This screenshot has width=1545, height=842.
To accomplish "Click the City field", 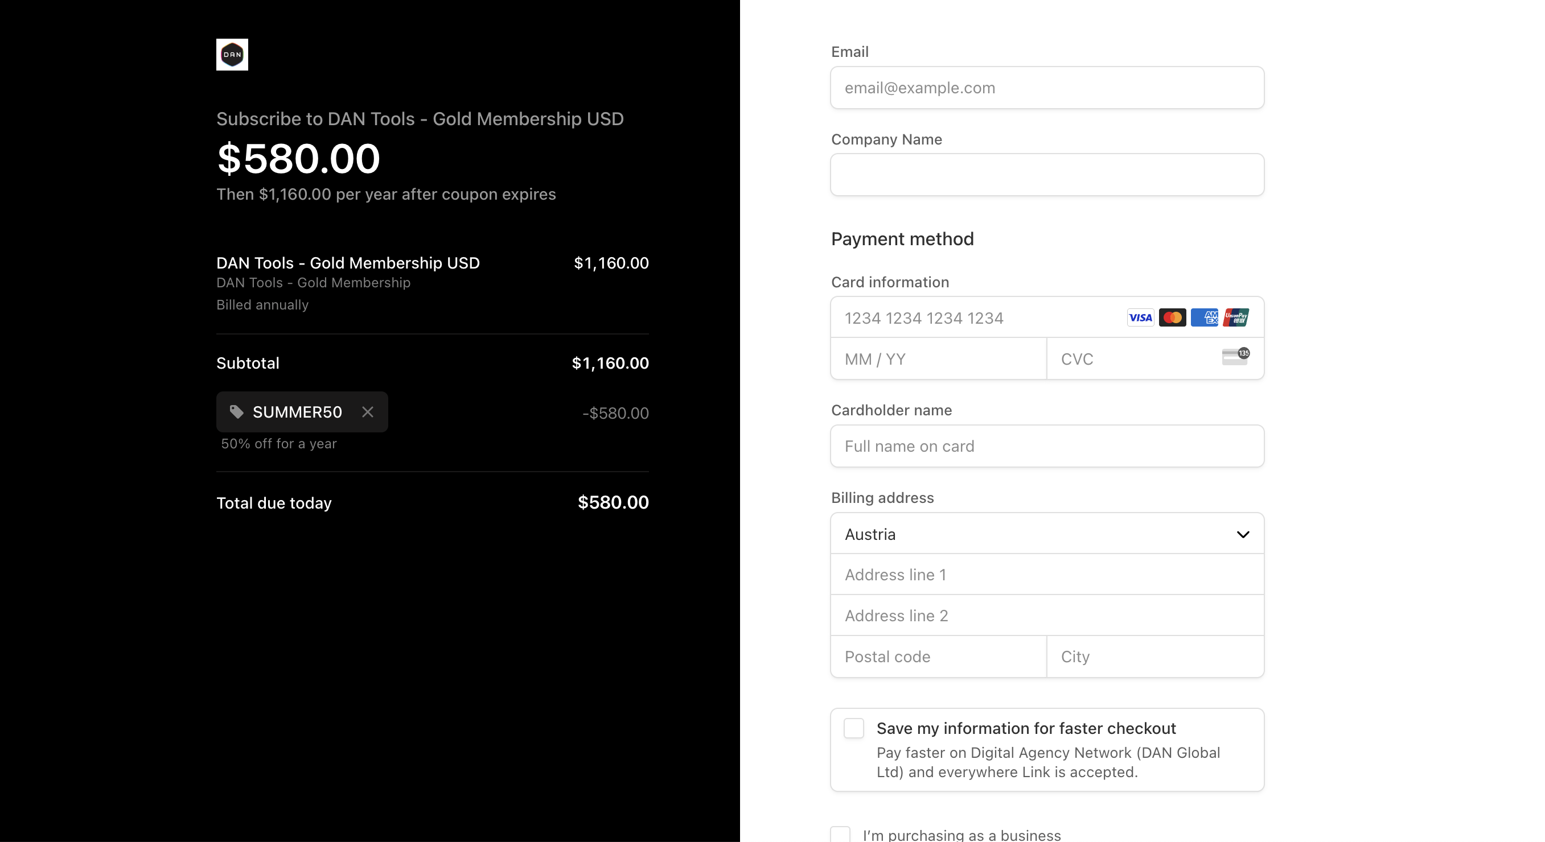I will [x=1155, y=657].
